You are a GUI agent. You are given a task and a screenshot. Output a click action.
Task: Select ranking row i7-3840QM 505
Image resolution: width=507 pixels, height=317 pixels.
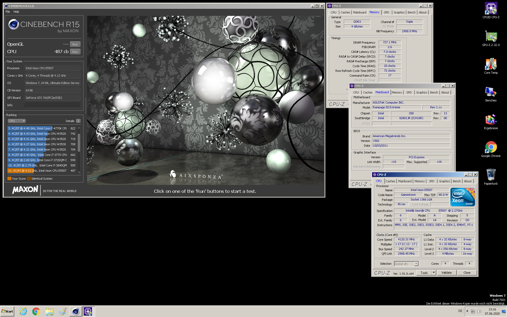point(42,165)
